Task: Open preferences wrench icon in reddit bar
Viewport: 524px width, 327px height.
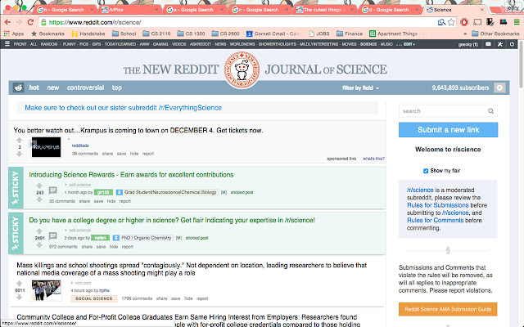Action: pos(500,43)
